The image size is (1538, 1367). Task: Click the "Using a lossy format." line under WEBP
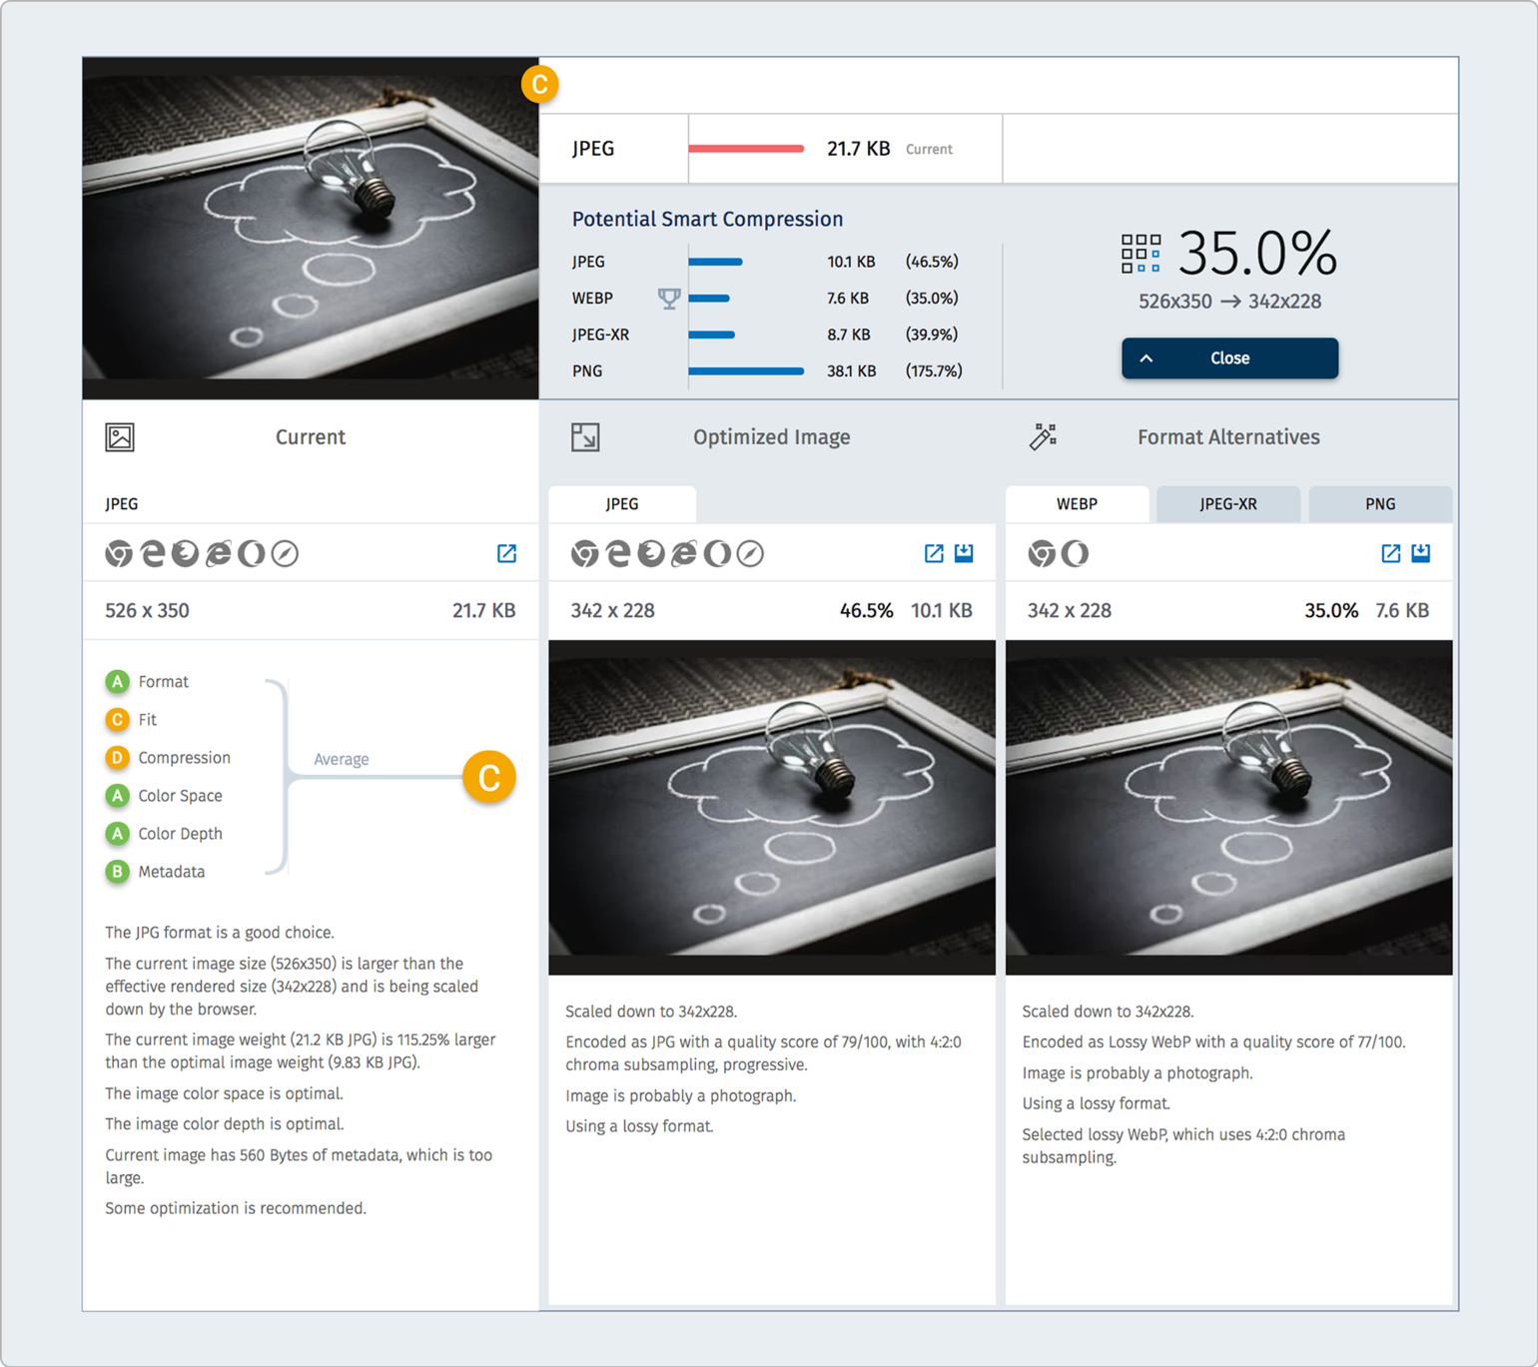(1096, 1103)
